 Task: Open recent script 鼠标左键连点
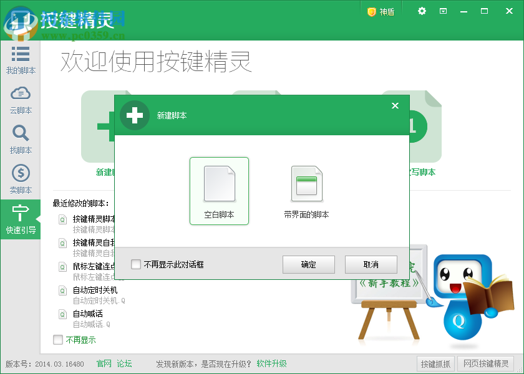[x=94, y=266]
